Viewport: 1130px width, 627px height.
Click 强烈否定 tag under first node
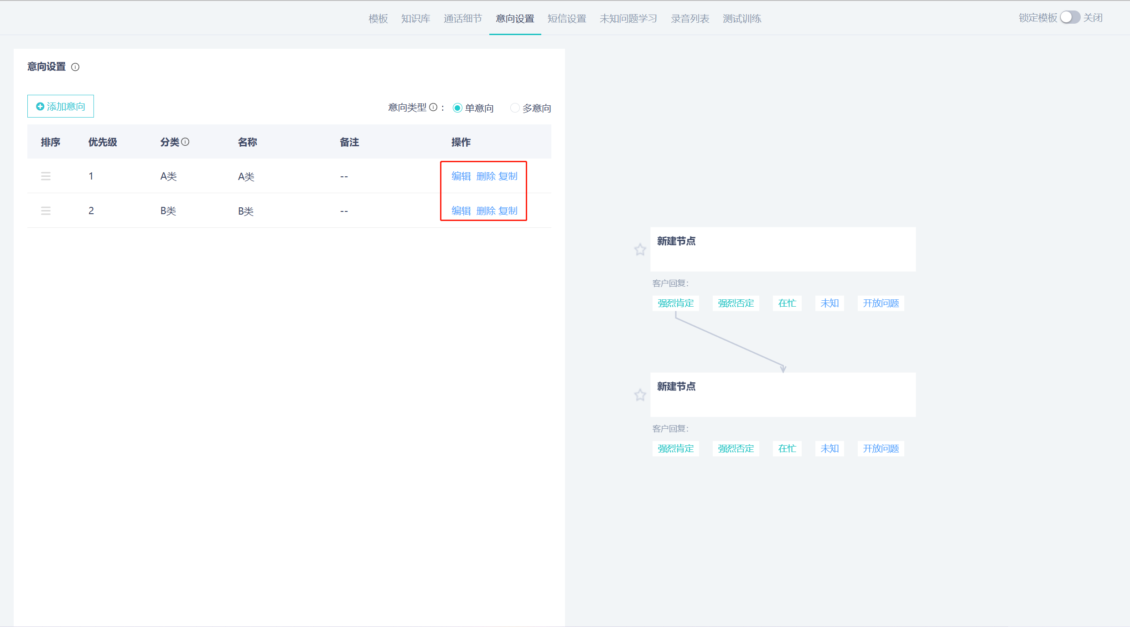[736, 303]
